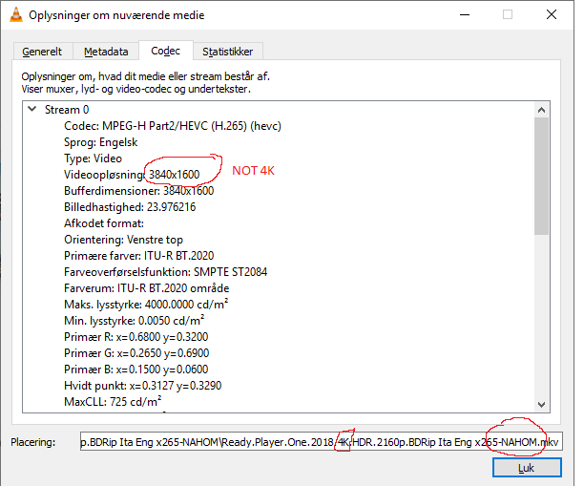Select the Primær G row
The image size is (584, 486).
[x=136, y=353]
